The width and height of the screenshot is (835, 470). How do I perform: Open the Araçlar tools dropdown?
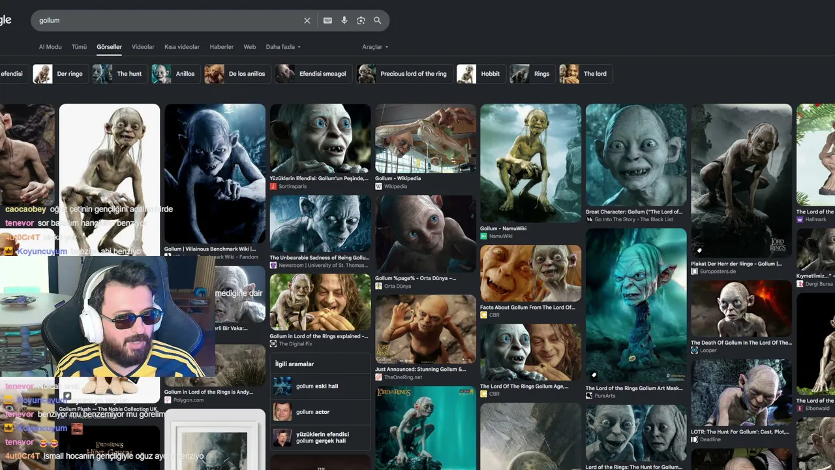pos(375,47)
